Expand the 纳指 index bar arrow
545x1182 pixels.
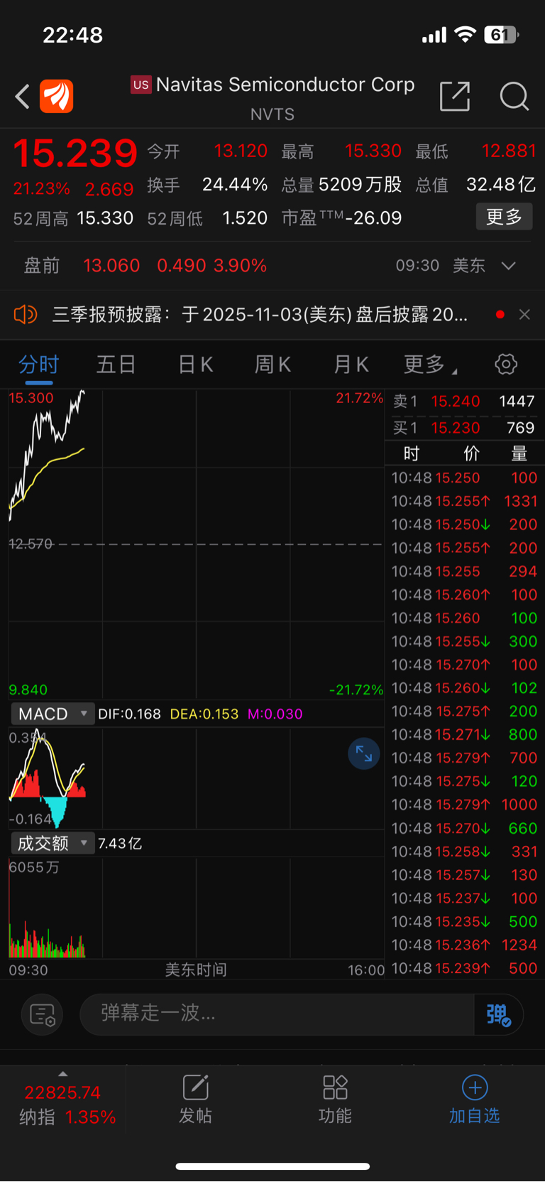pyautogui.click(x=63, y=1074)
